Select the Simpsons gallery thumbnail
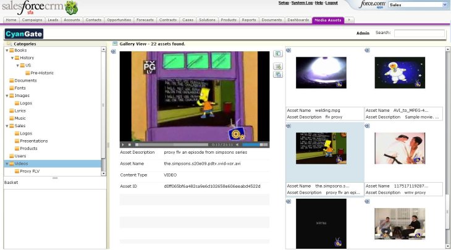Screen dimensions: 451x250 [x=321, y=148]
